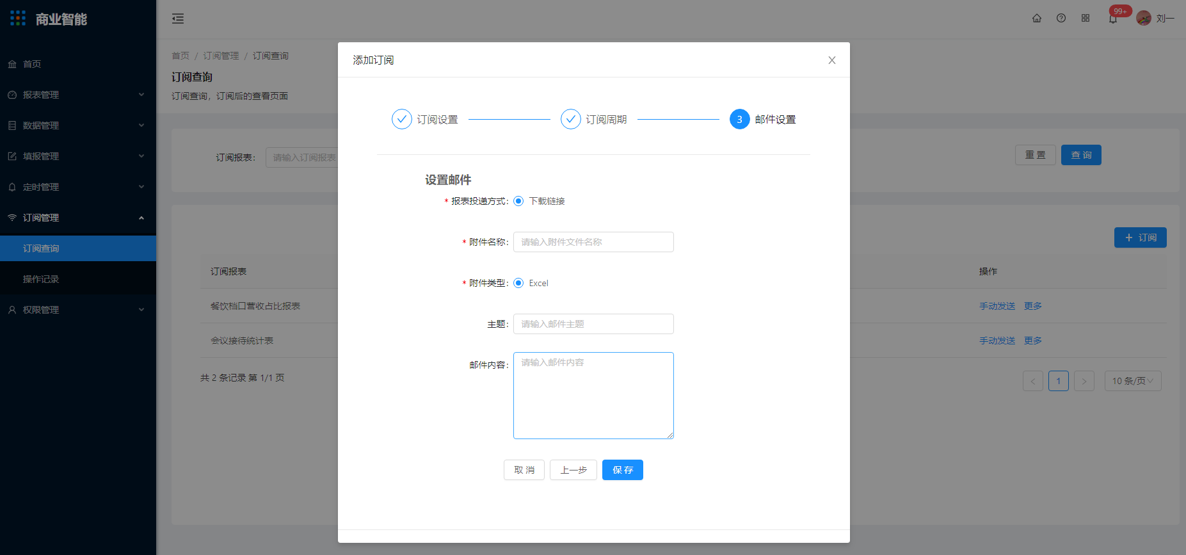Click the 餐饮档口营收占比报表 table cell
Image resolution: width=1186 pixels, height=555 pixels.
[255, 306]
